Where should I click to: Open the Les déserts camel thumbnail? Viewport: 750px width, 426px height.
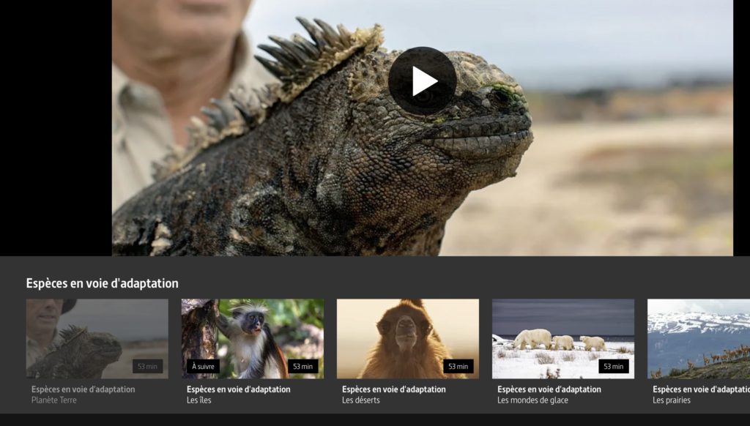[408, 339]
